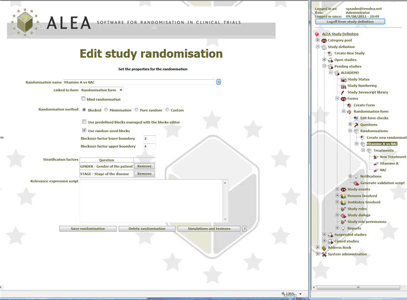
Task: Expand the Category pool tree node
Action: click(x=318, y=40)
